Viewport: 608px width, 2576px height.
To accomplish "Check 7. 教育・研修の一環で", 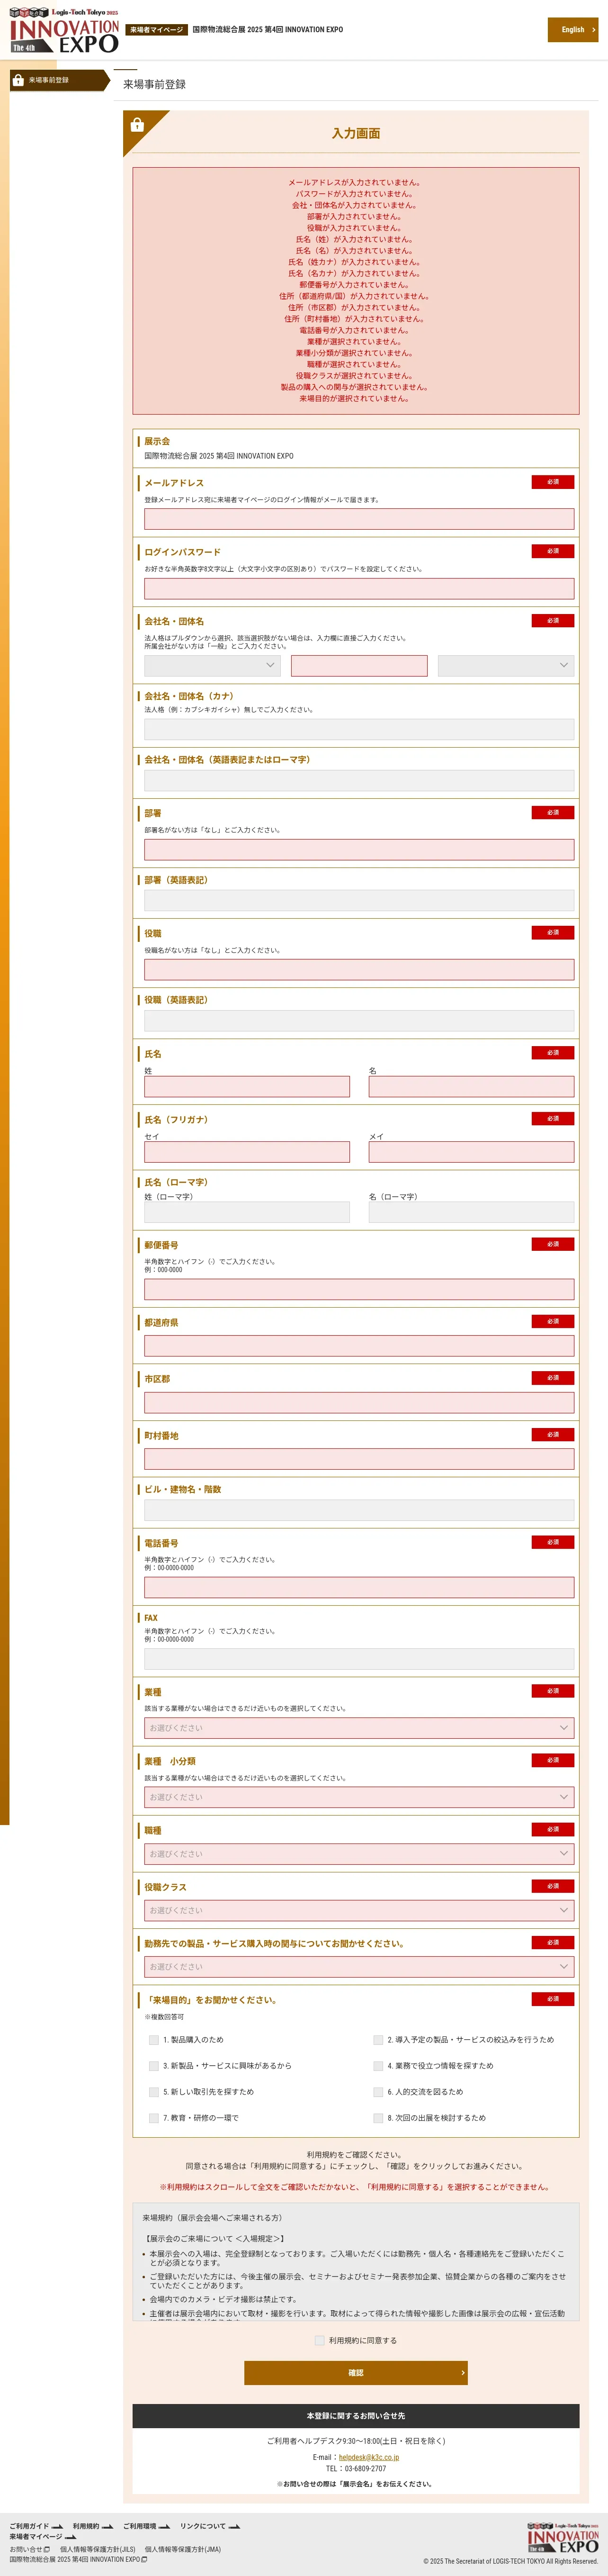I will click(x=153, y=2117).
